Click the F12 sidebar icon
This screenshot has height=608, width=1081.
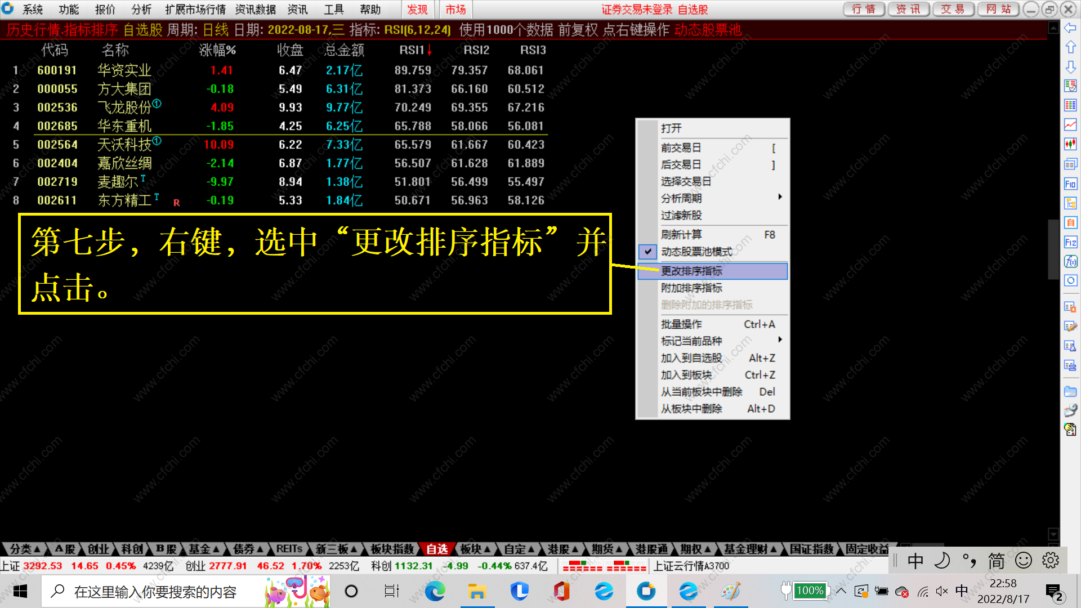pos(1070,242)
